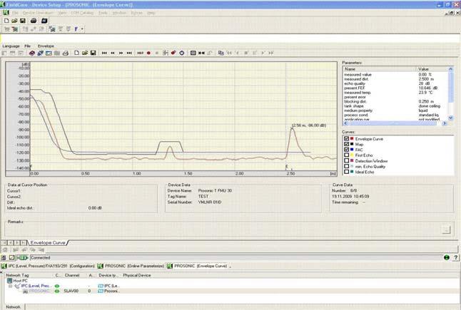Select the Network tab at bottom
This screenshot has width=461, height=310.
coord(14,307)
